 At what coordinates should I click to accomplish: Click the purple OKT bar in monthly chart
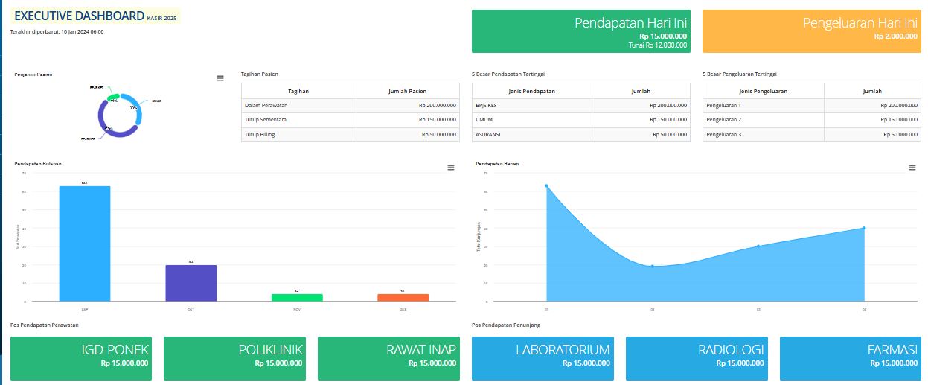pyautogui.click(x=191, y=283)
